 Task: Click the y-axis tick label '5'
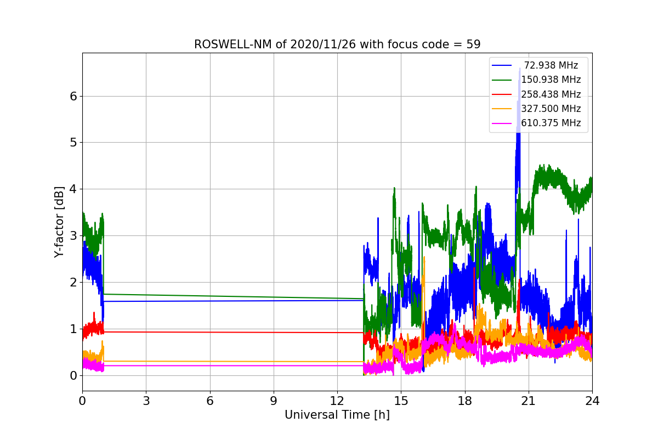click(x=73, y=143)
